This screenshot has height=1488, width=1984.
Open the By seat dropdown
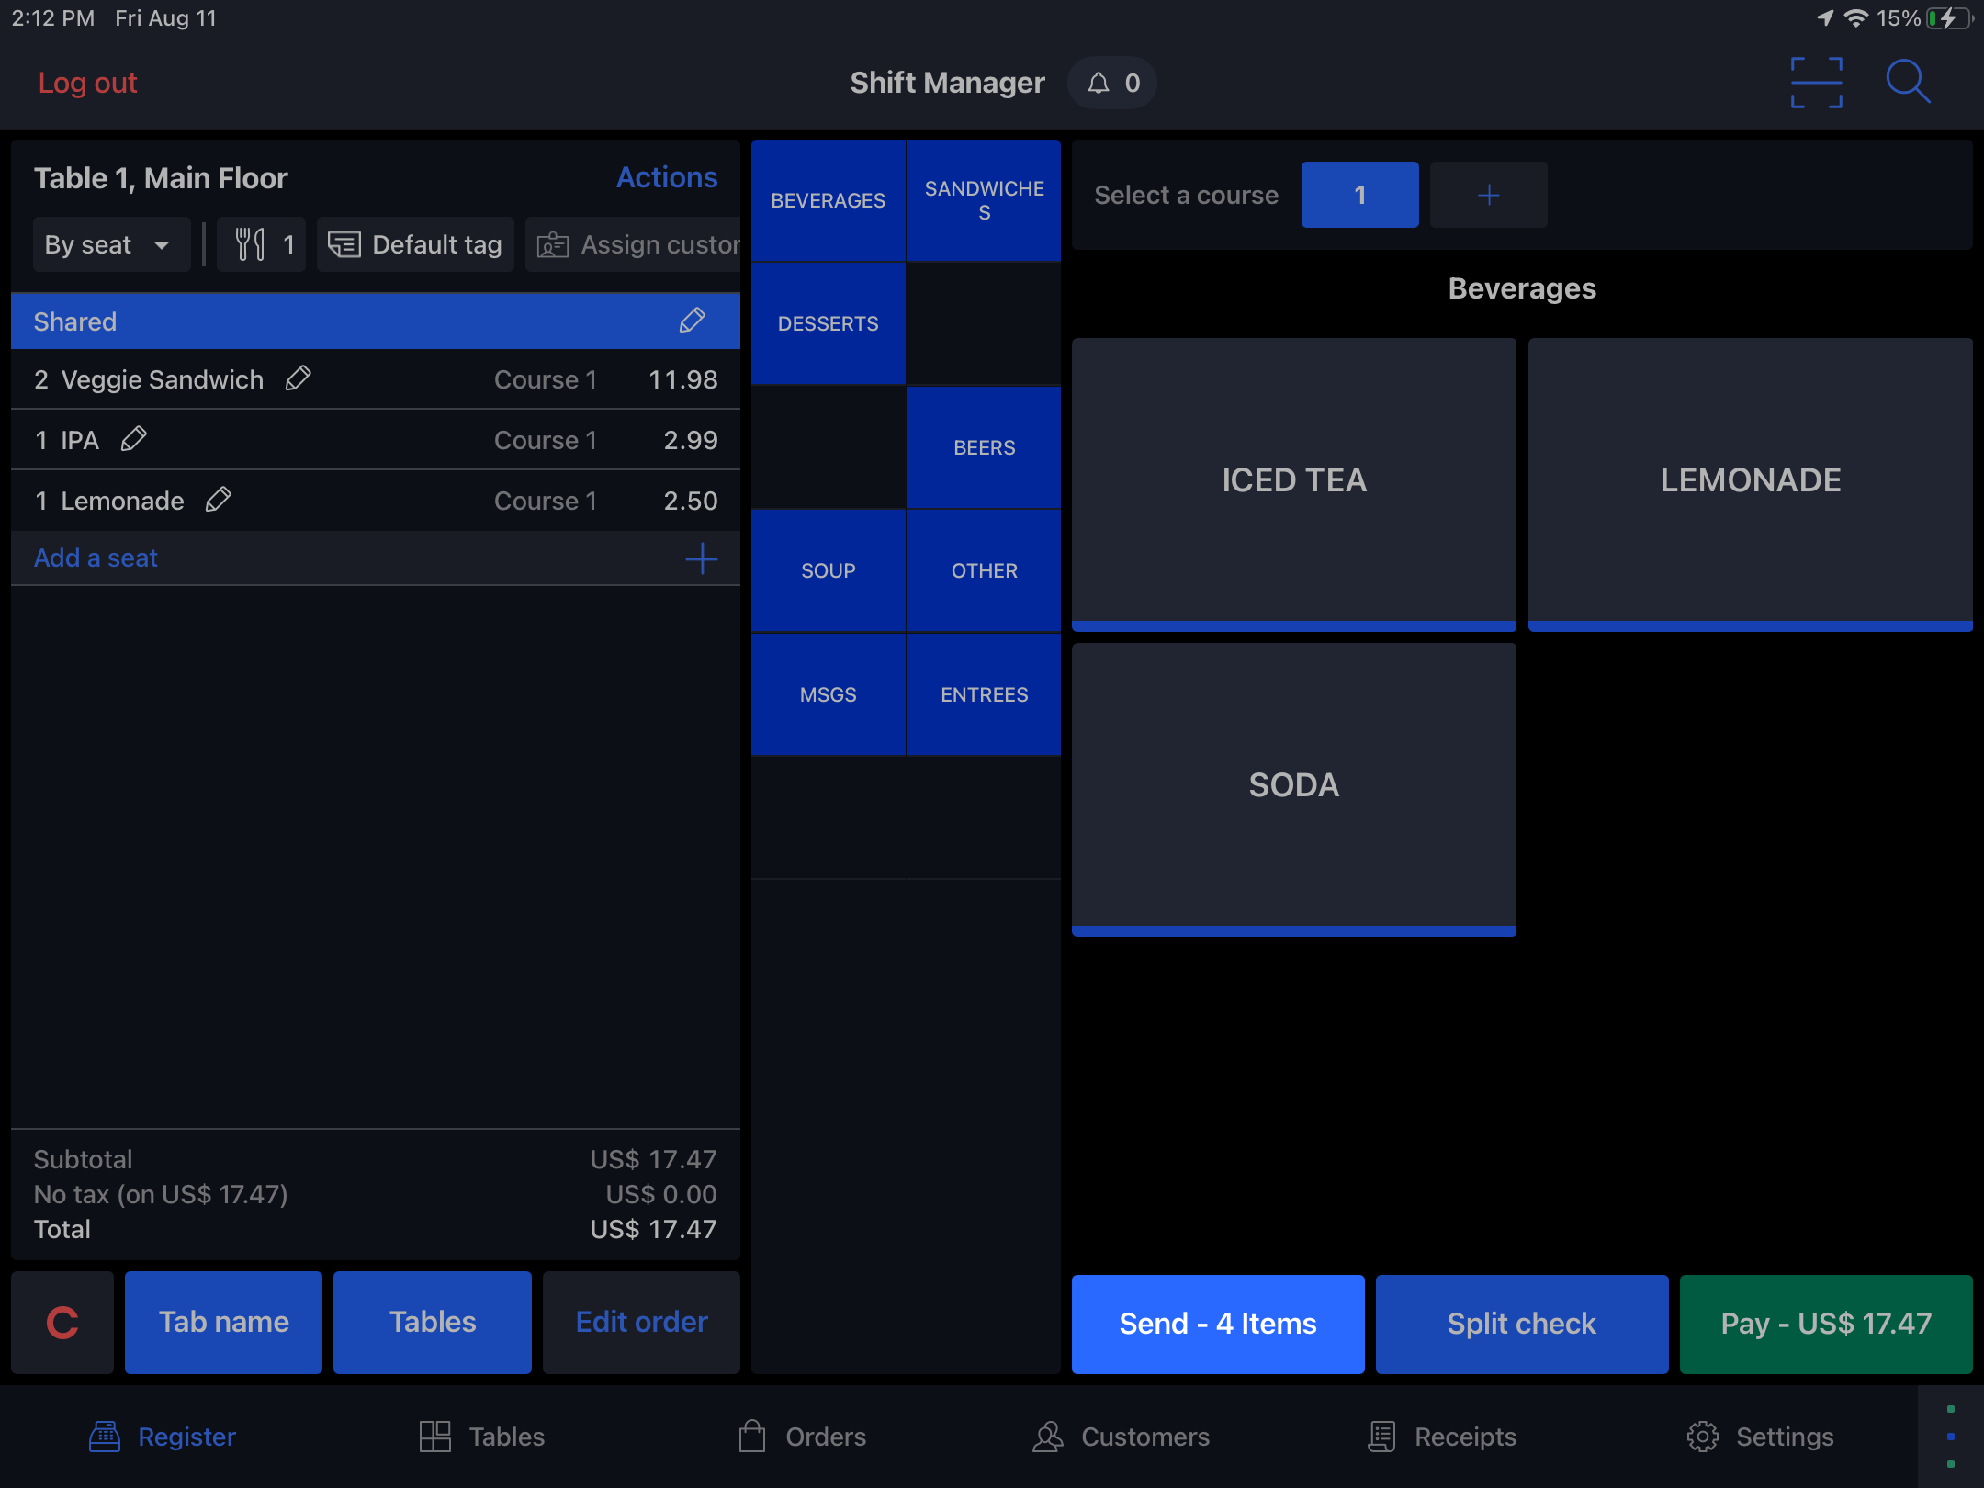pos(108,244)
